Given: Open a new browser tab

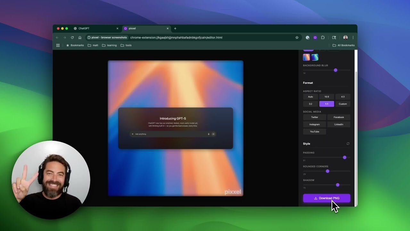Looking at the screenshot, I should coord(175,29).
